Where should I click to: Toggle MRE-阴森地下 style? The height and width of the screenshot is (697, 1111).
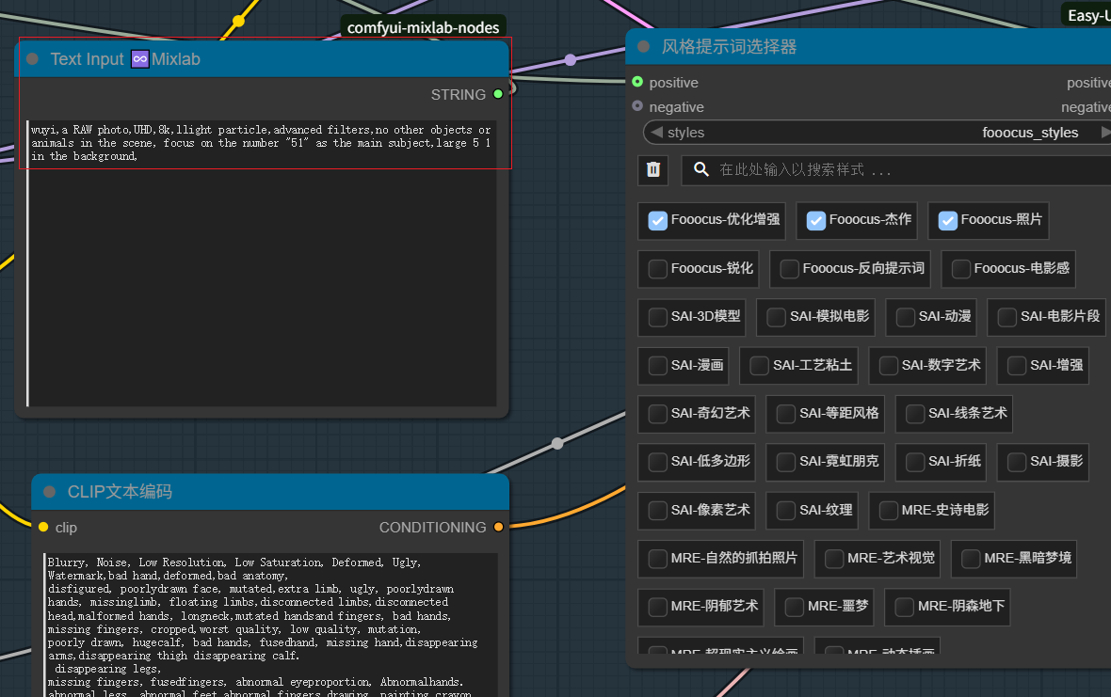(x=904, y=607)
